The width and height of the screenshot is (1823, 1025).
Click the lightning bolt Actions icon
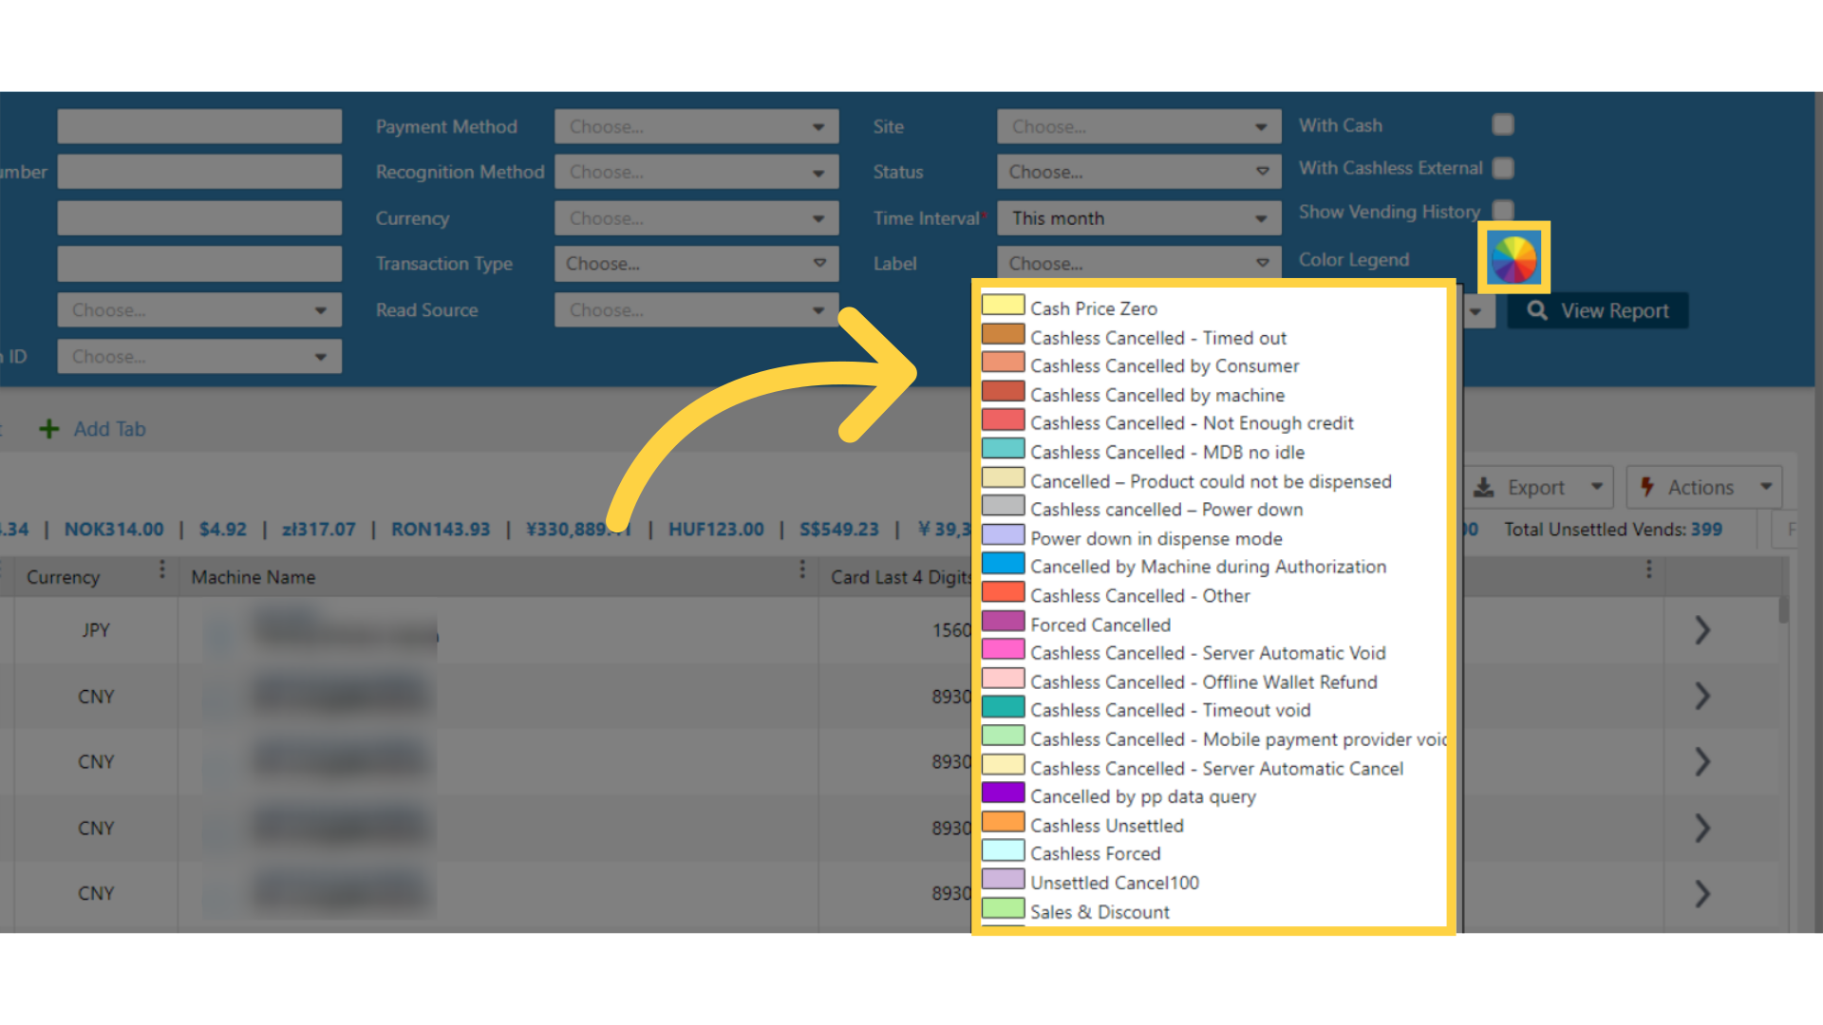tap(1647, 487)
